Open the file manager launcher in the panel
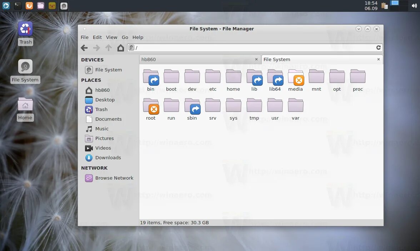This screenshot has height=251, width=420. tap(41, 6)
